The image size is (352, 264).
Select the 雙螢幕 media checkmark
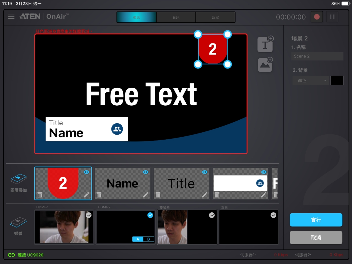click(x=212, y=215)
